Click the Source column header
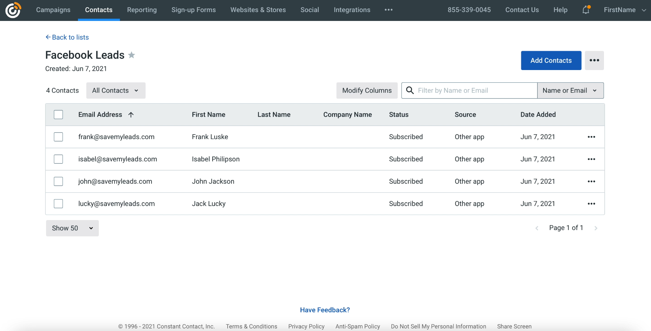 [465, 115]
